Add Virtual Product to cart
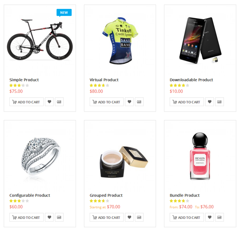This screenshot has width=240, height=231. (106, 102)
